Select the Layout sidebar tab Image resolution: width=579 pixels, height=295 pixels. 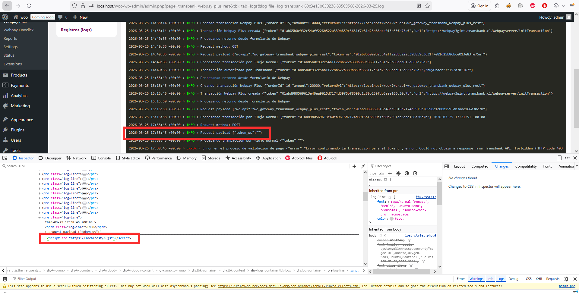[459, 166]
